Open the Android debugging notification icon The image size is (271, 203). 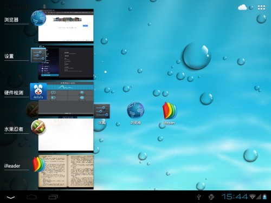pyautogui.click(x=211, y=197)
